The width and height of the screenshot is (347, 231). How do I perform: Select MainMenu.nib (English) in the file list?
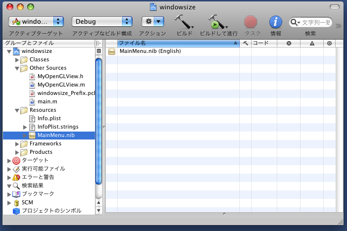pyautogui.click(x=150, y=51)
